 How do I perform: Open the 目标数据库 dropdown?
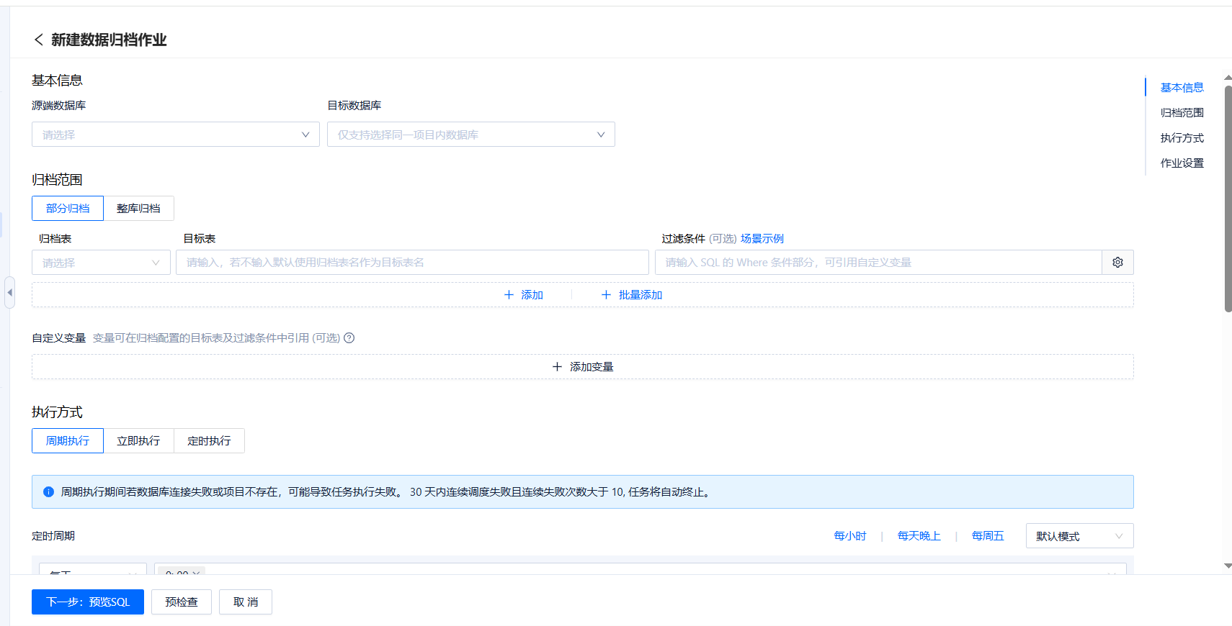pos(470,135)
